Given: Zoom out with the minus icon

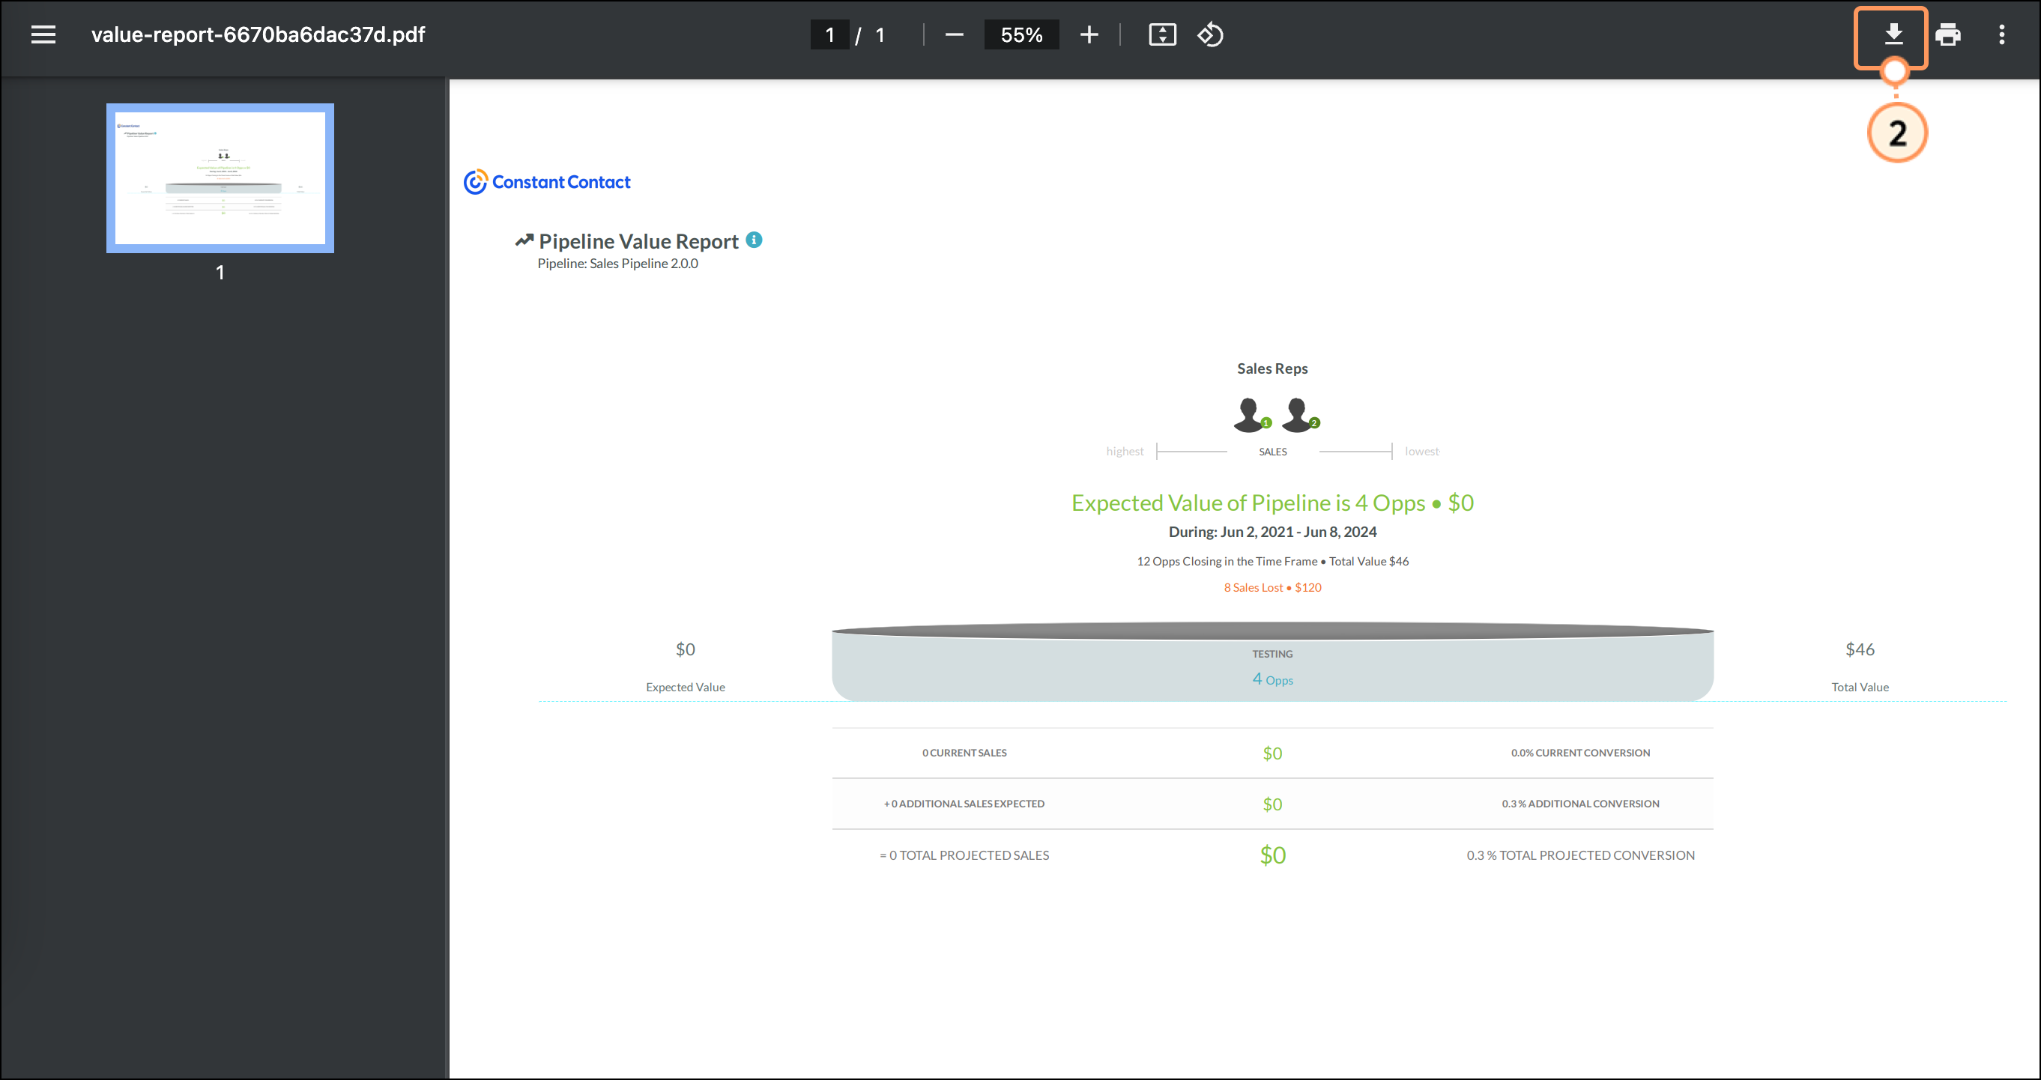Looking at the screenshot, I should pos(954,35).
